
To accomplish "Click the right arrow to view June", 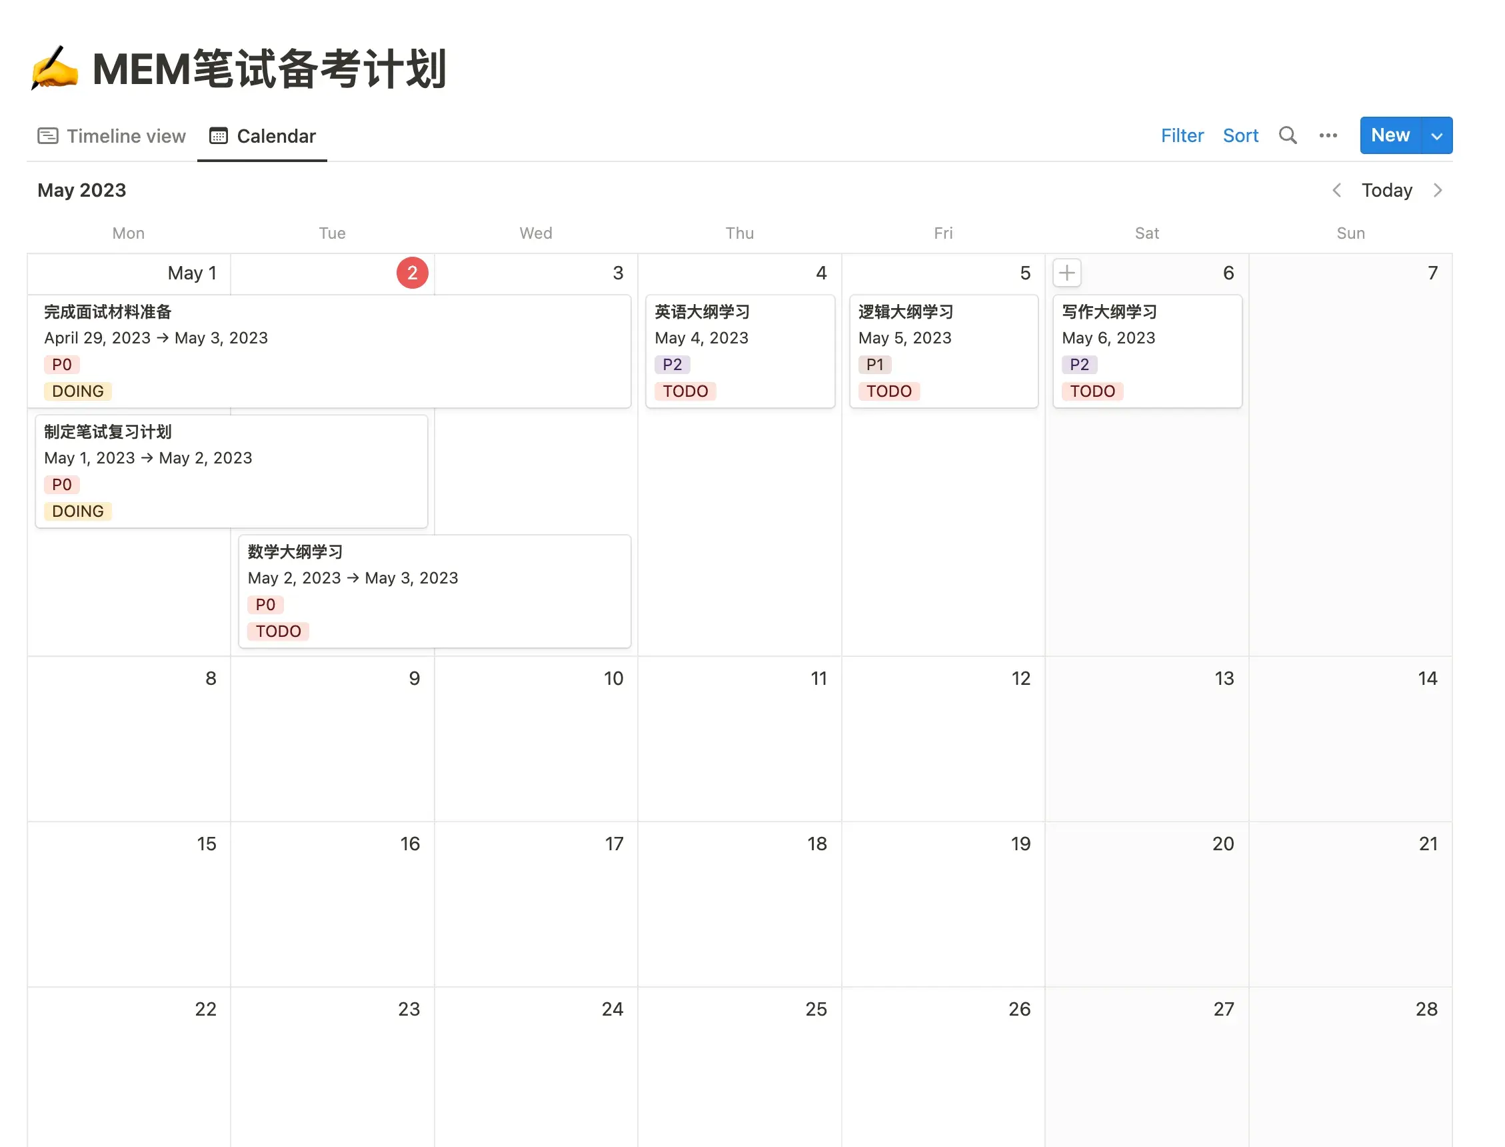I will point(1439,190).
